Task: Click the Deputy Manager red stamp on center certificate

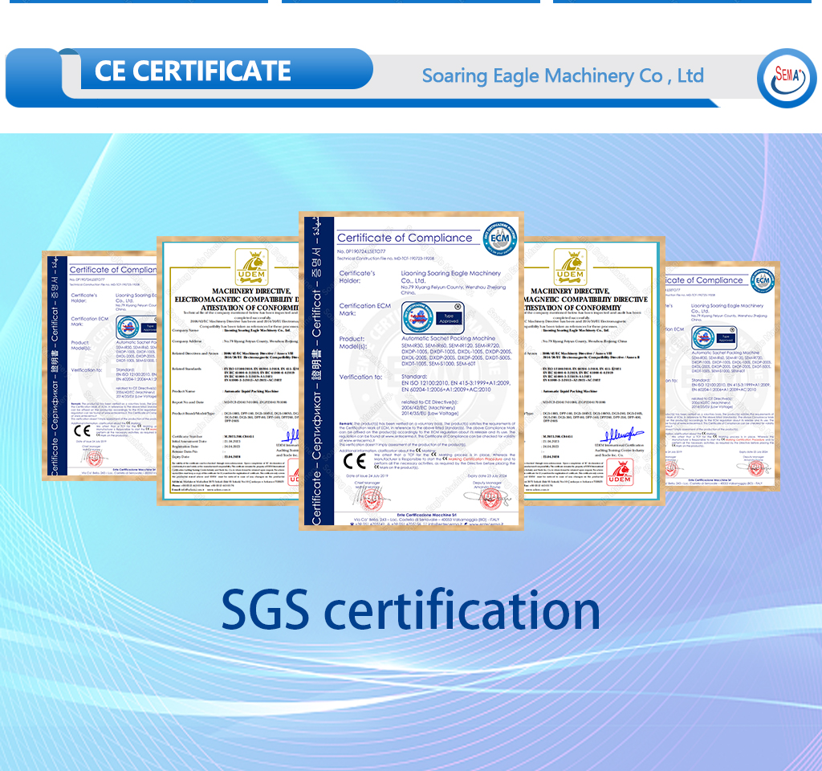Action: click(x=490, y=498)
